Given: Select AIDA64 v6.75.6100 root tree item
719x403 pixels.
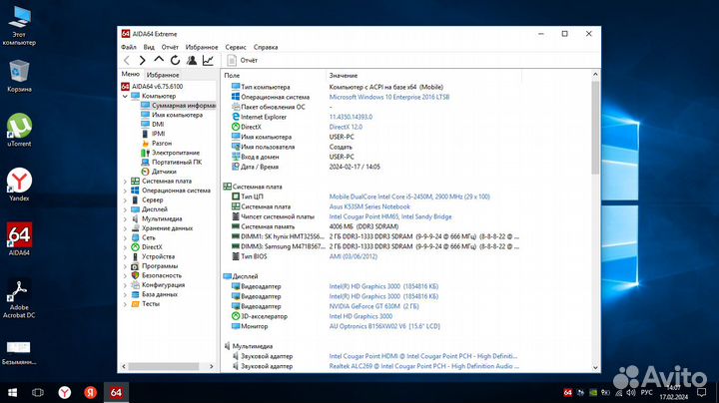Looking at the screenshot, I should 152,86.
